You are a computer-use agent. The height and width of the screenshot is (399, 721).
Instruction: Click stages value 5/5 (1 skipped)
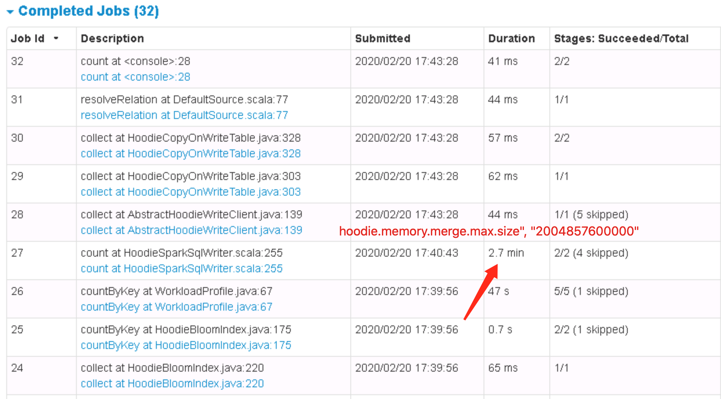[591, 291]
